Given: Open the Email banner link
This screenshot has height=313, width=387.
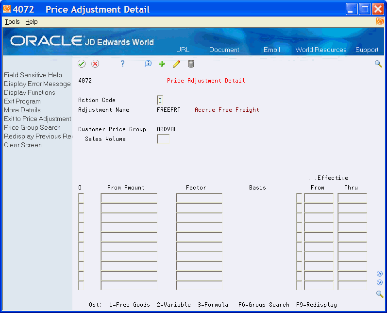Looking at the screenshot, I should click(272, 50).
